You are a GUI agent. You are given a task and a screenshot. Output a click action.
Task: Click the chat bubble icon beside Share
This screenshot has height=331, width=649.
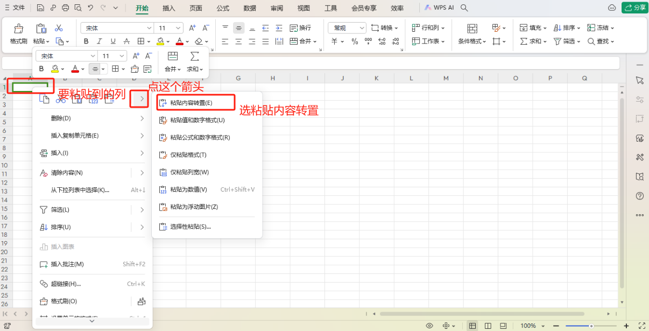pos(612,8)
